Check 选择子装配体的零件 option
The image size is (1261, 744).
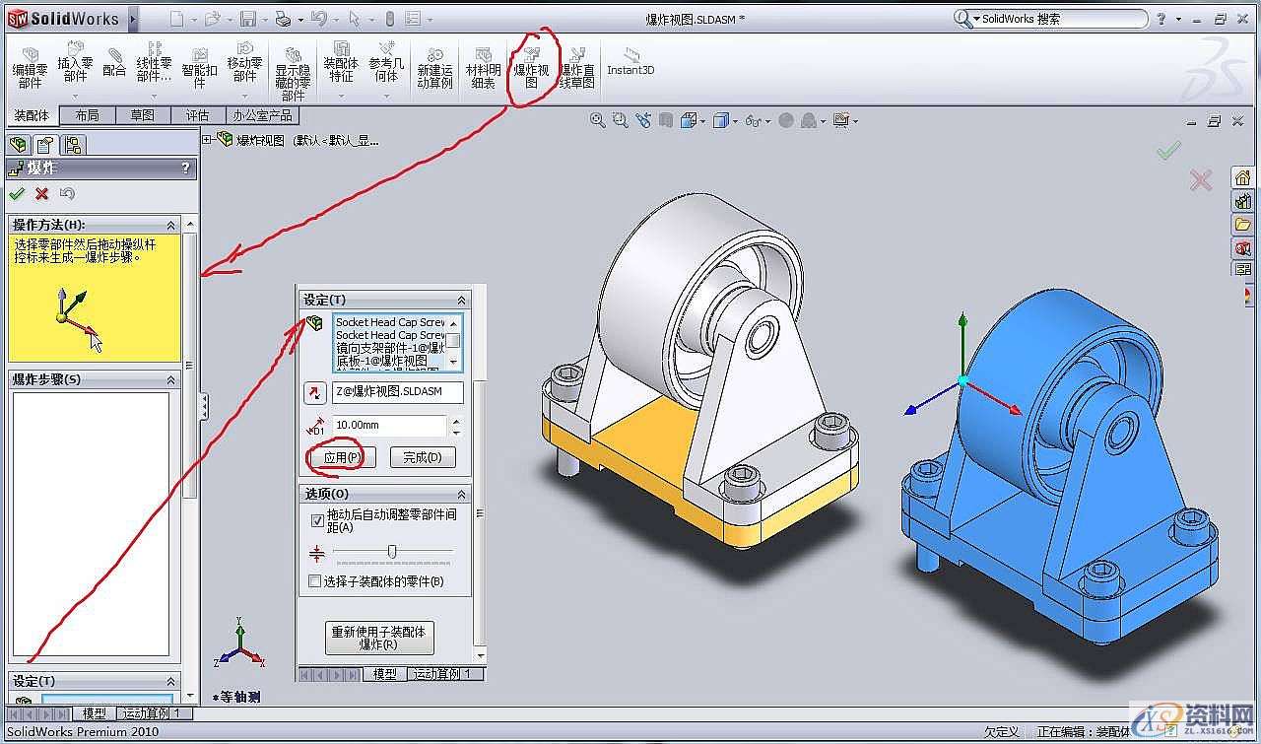(x=317, y=582)
